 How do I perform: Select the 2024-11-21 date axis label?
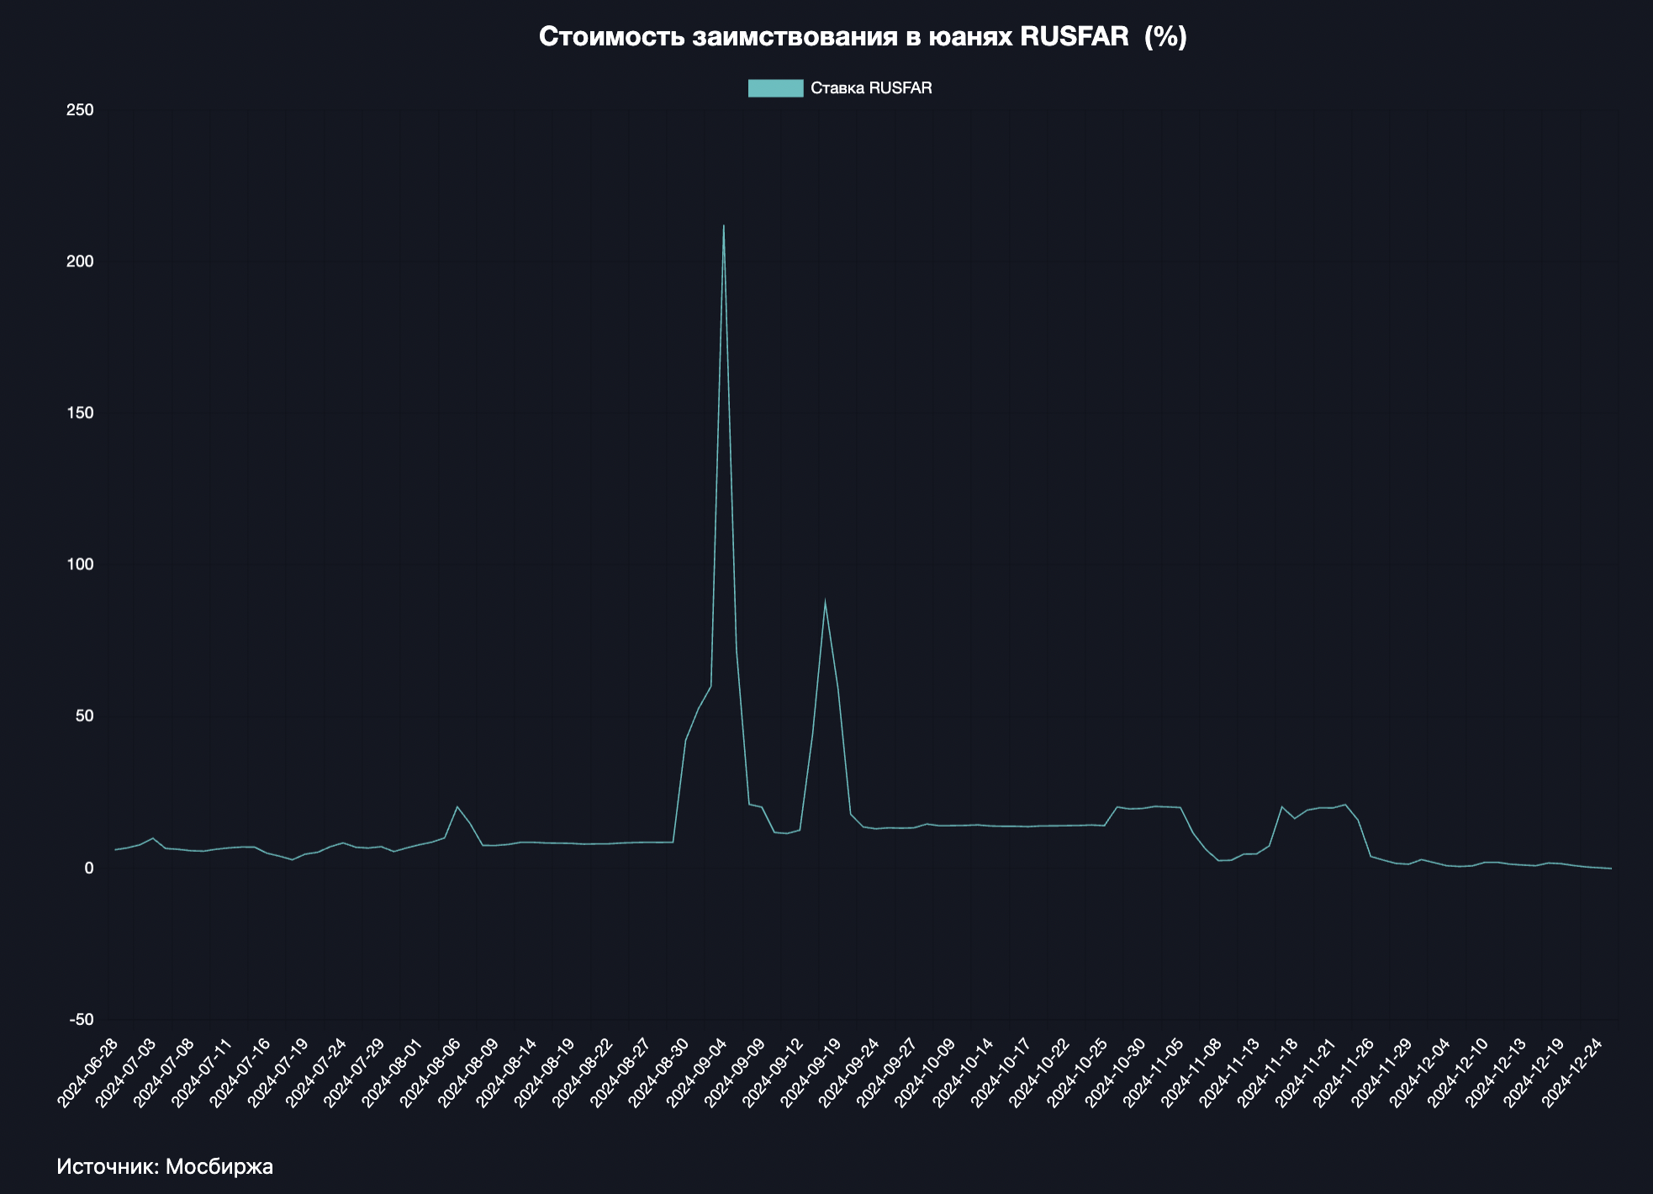[1305, 1072]
